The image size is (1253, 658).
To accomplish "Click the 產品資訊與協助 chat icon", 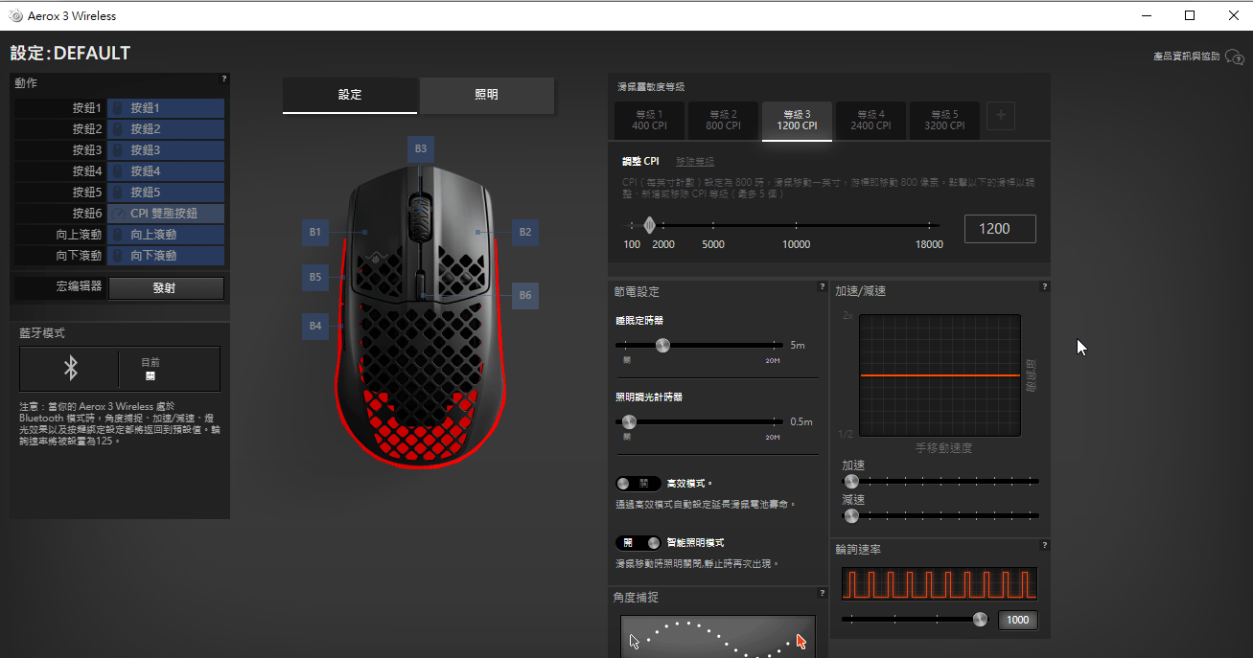I will point(1235,57).
